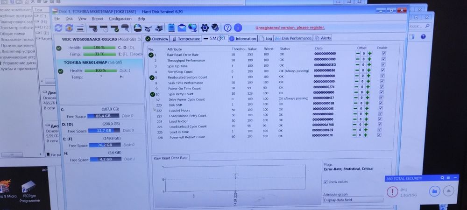Click the toolbar icon left of the report notepad
467x210 pixels.
click(159, 28)
